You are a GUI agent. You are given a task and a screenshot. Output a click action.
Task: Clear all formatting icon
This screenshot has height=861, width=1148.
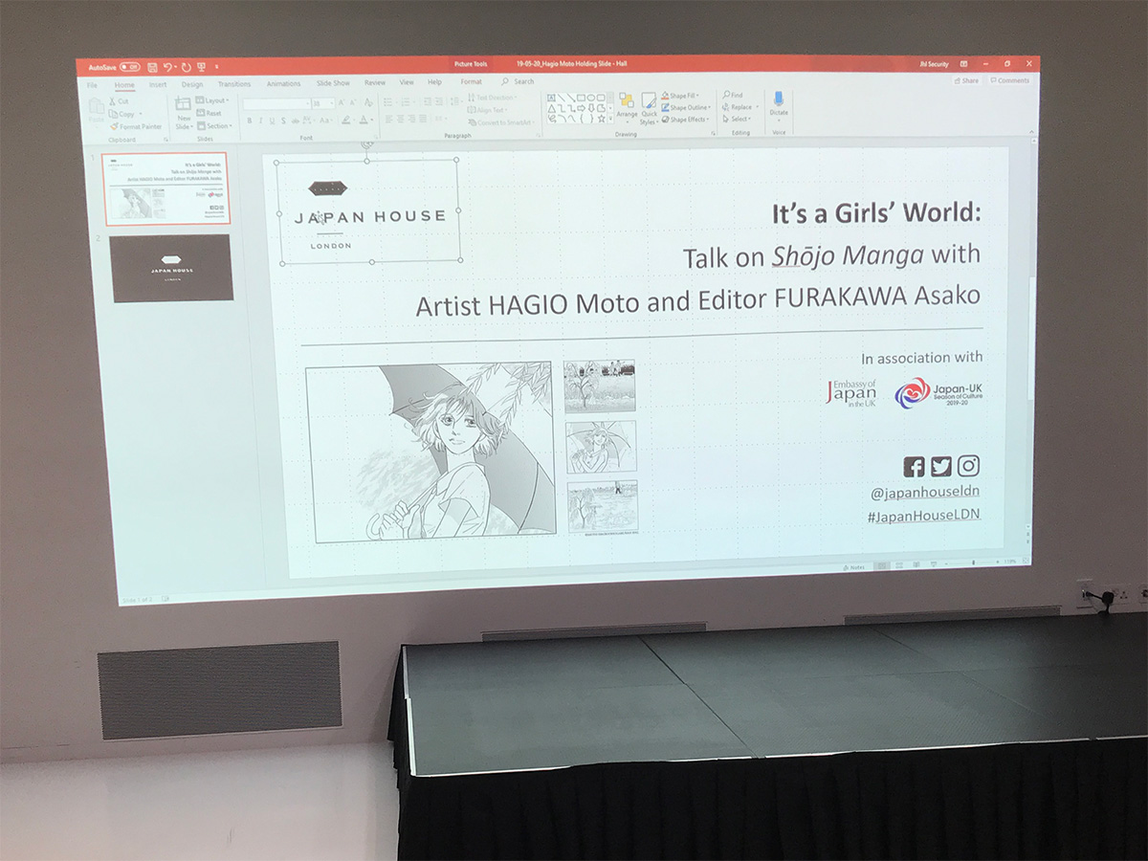coord(370,103)
